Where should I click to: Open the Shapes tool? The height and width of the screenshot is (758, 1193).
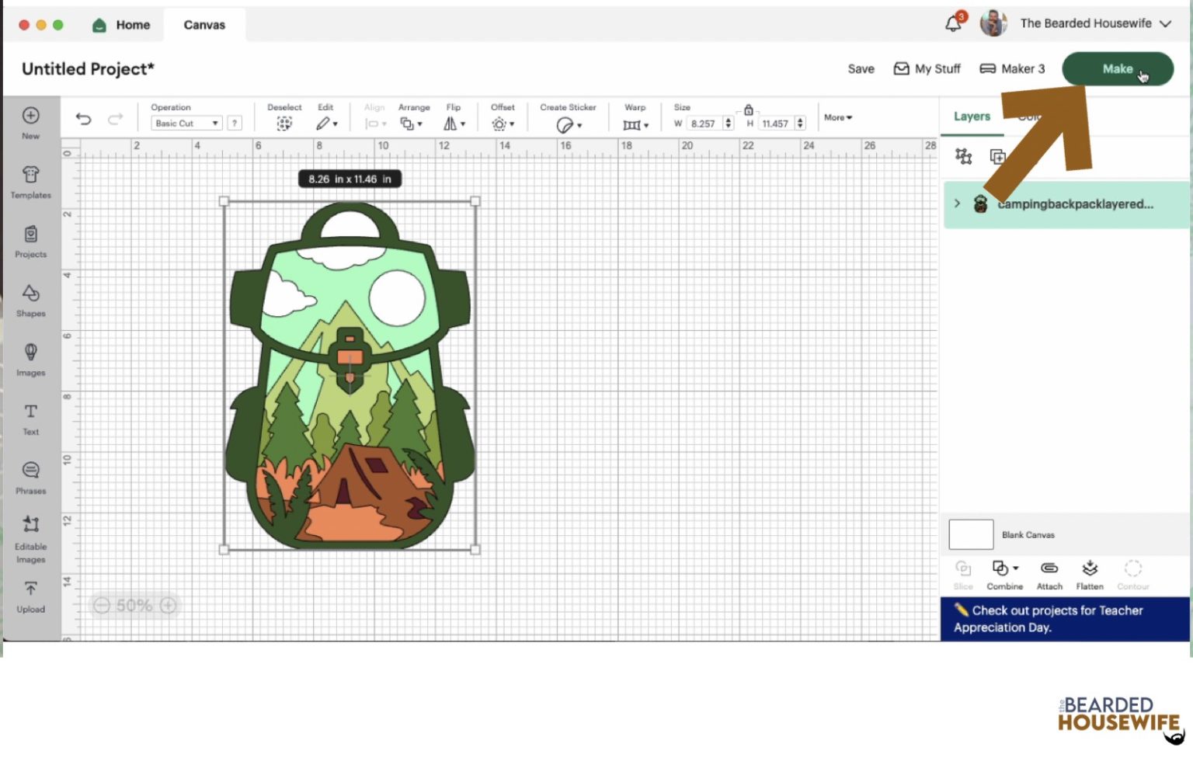point(31,301)
